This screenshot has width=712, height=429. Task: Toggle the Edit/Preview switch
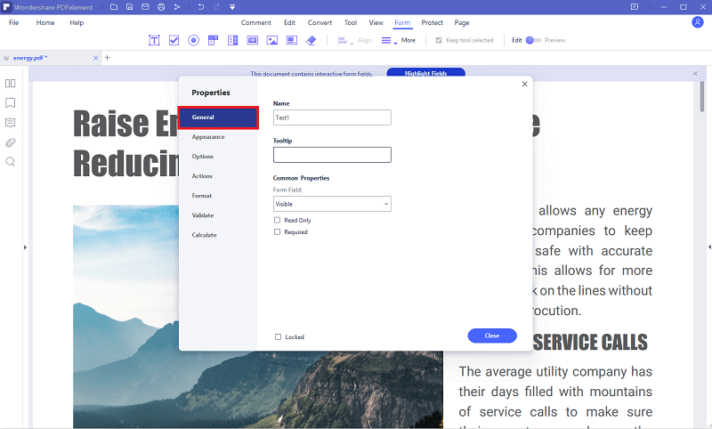[x=533, y=40]
